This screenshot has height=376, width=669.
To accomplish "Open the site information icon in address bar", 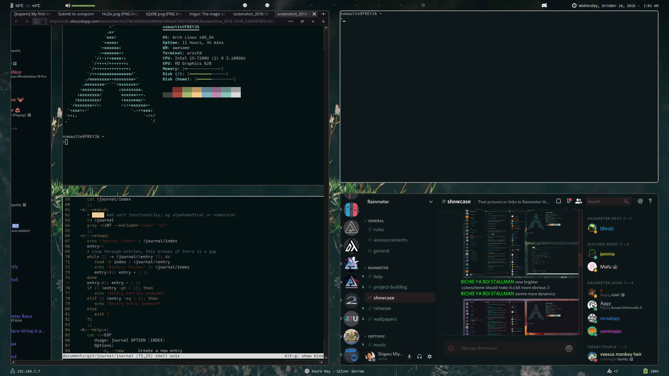I will 36,21.
